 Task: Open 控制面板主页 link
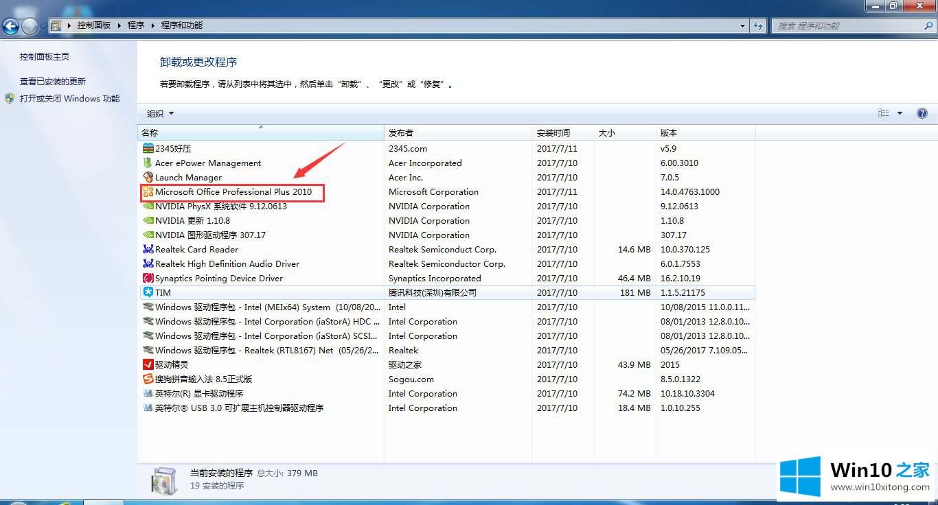coord(45,57)
